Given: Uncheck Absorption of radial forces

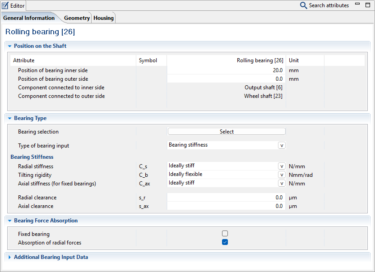Looking at the screenshot, I should point(225,242).
